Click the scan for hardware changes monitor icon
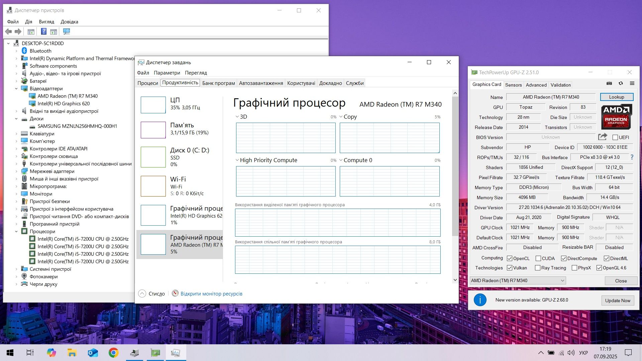Viewport: 642px width, 361px height. pyautogui.click(x=67, y=31)
